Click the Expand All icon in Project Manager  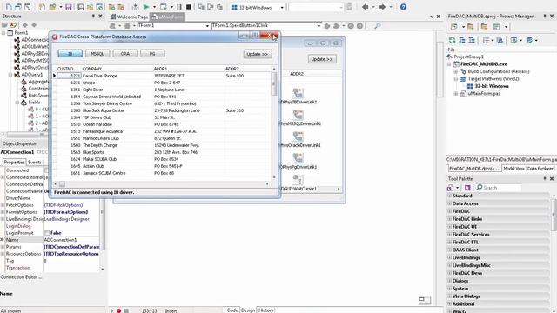coord(462,40)
